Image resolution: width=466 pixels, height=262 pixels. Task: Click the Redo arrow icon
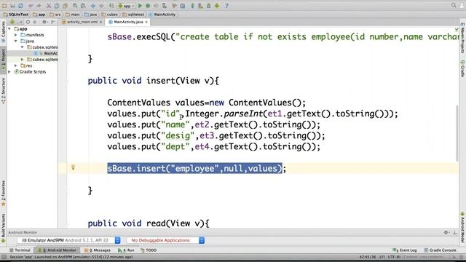pos(39,6)
